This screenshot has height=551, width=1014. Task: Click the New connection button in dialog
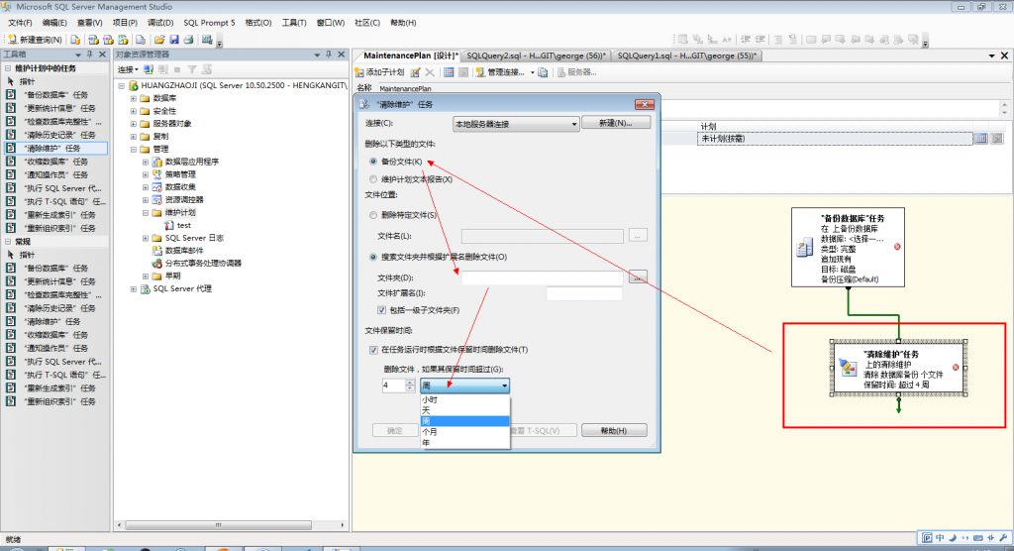pos(616,122)
